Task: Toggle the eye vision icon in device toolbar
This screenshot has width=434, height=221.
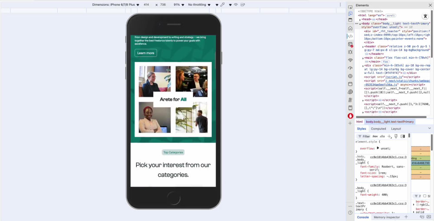Action: [x=236, y=5]
